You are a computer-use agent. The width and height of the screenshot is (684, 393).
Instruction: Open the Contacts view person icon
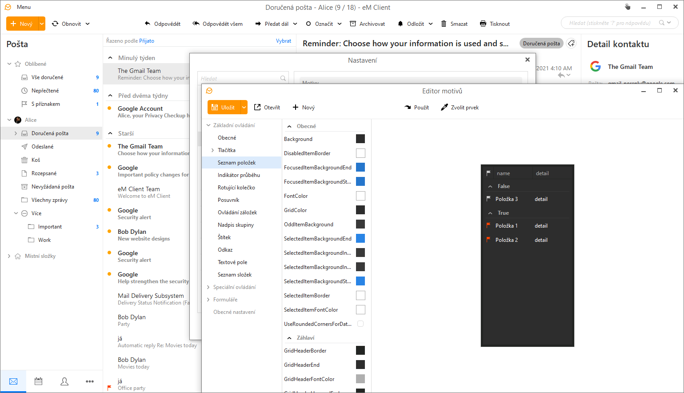pyautogui.click(x=64, y=381)
